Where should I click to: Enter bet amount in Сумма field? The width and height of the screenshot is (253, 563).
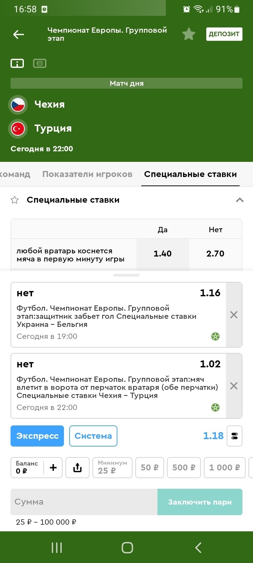84,502
